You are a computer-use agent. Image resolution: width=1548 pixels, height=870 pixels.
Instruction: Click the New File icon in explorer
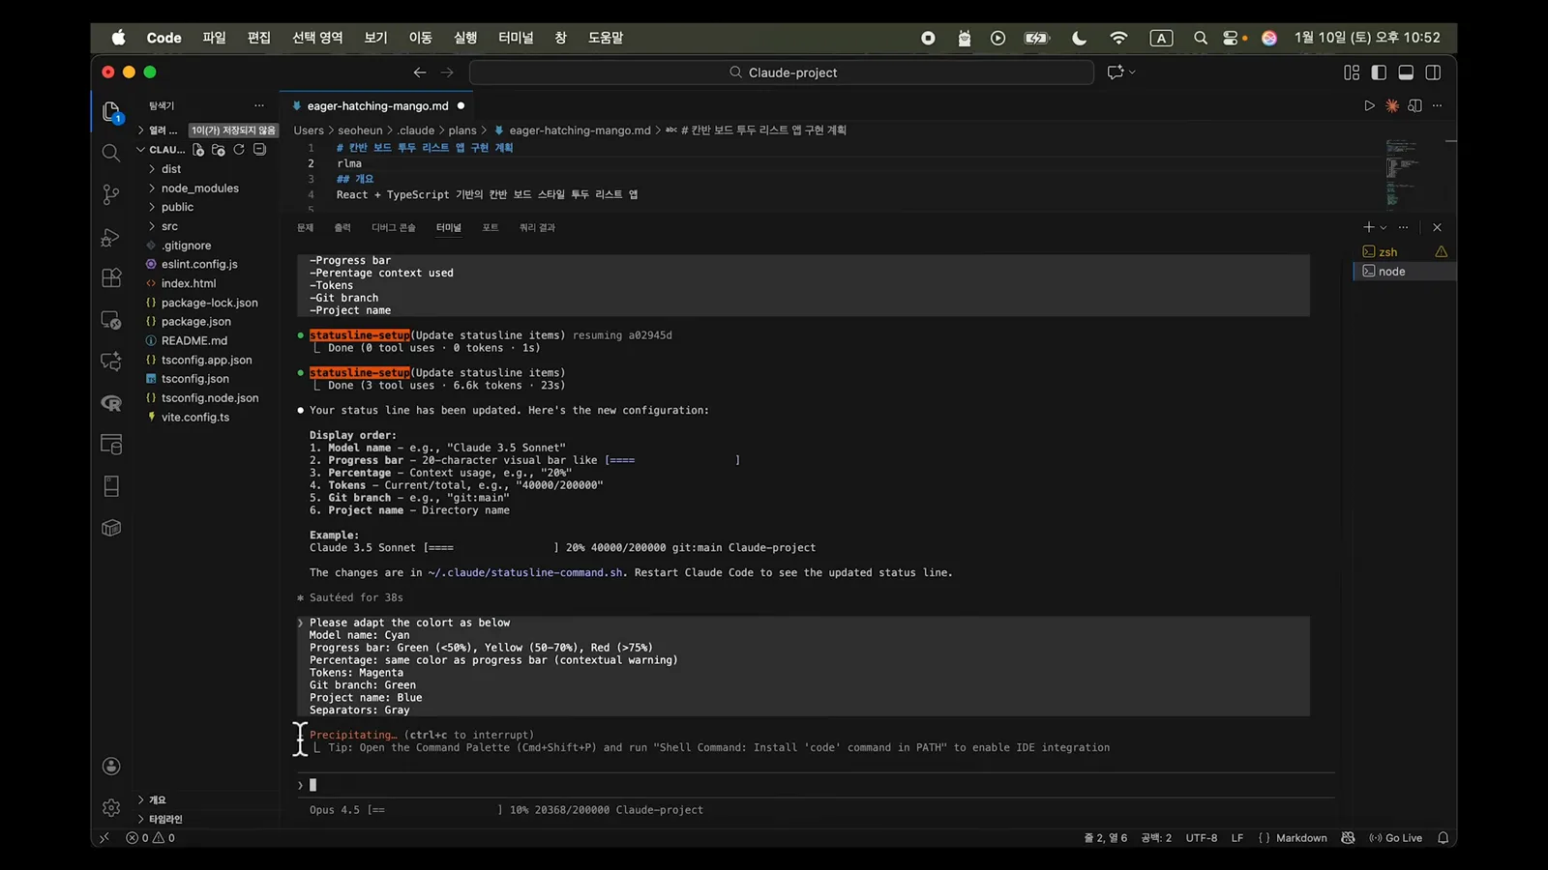[x=198, y=150]
